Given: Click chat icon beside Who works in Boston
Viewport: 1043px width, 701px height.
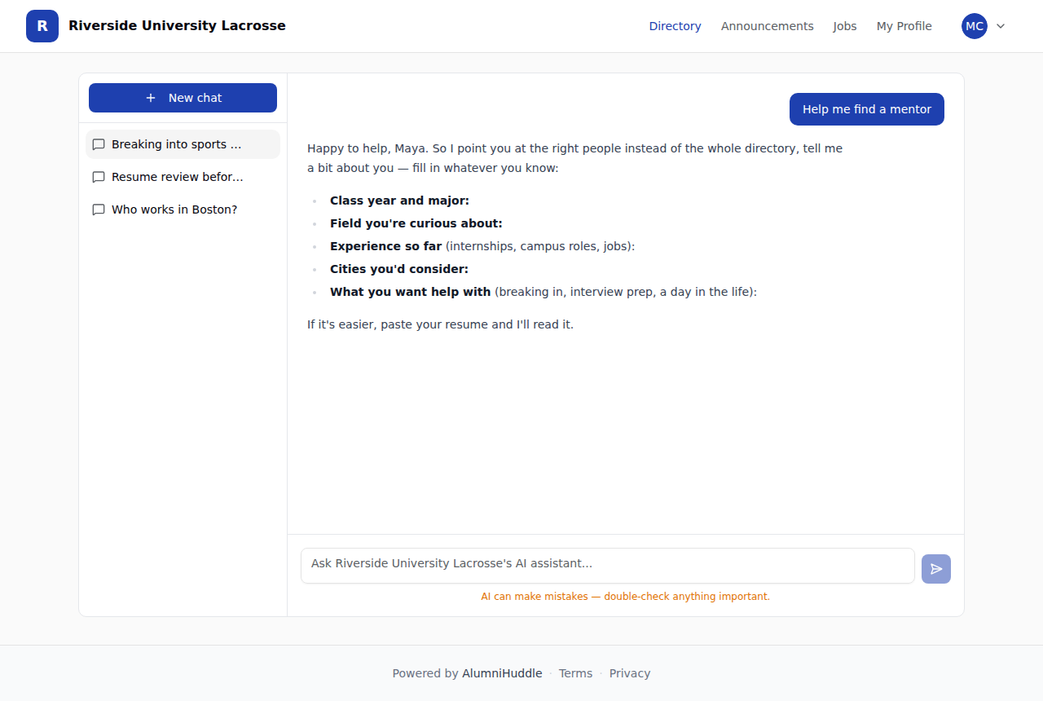Looking at the screenshot, I should click(99, 209).
